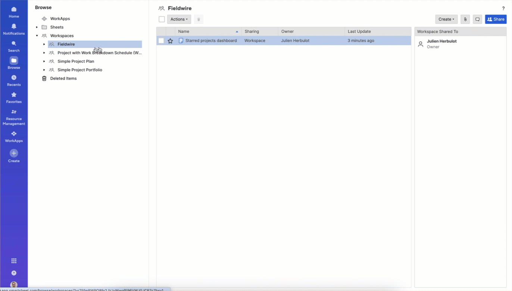This screenshot has width=512, height=291.
Task: Click the Share button
Action: (496, 19)
